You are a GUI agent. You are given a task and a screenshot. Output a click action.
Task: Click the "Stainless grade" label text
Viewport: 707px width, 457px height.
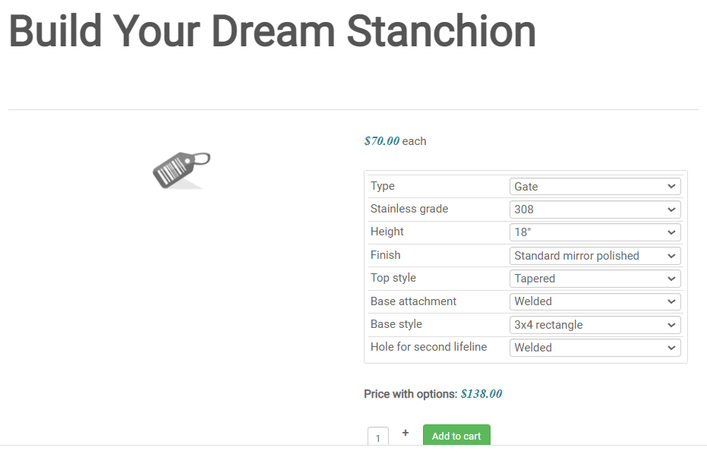[409, 209]
